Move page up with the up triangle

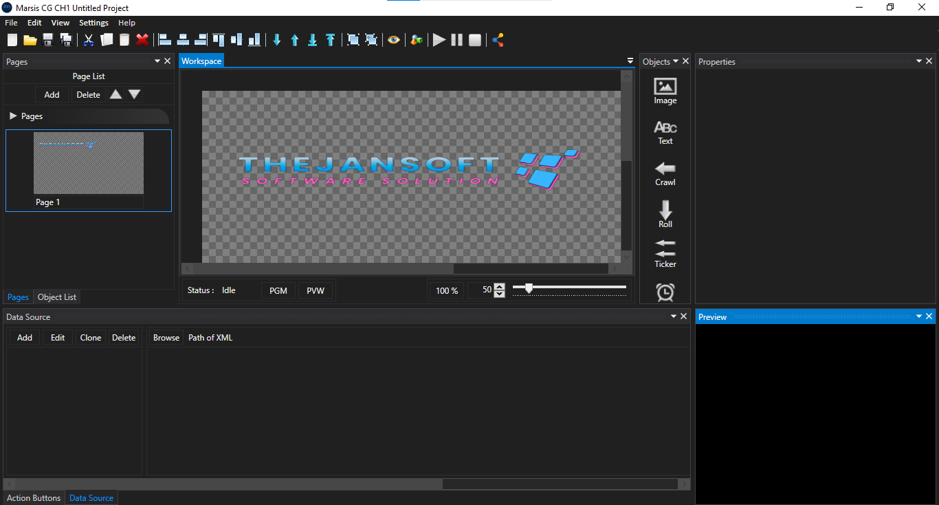[x=116, y=94]
